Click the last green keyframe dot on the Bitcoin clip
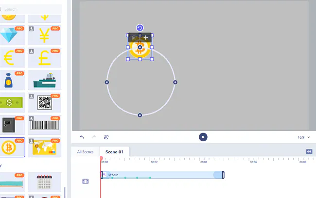Screen dimensions: 316x198 150,178
